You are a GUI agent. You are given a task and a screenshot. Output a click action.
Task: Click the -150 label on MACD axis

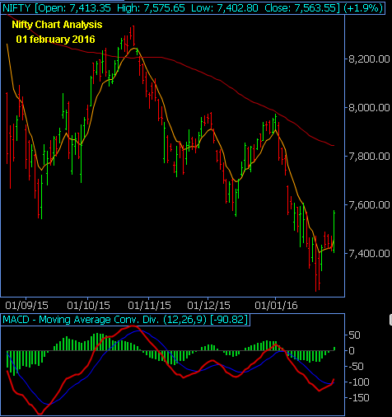tap(359, 398)
